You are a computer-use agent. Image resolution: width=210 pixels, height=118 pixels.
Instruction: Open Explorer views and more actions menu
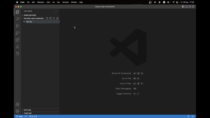(56, 11)
